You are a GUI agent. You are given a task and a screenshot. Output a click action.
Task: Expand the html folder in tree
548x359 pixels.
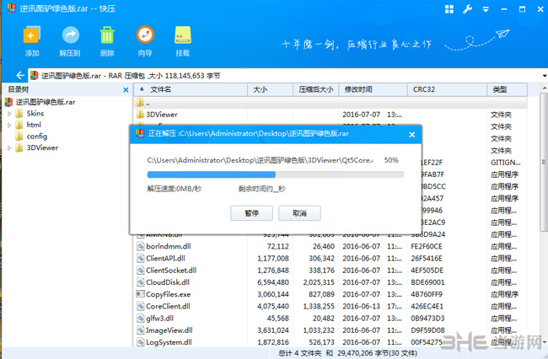click(9, 125)
